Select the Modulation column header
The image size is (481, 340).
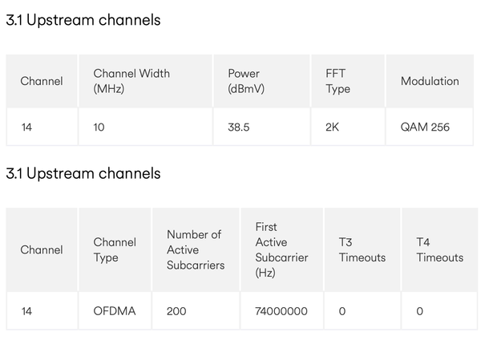[429, 81]
